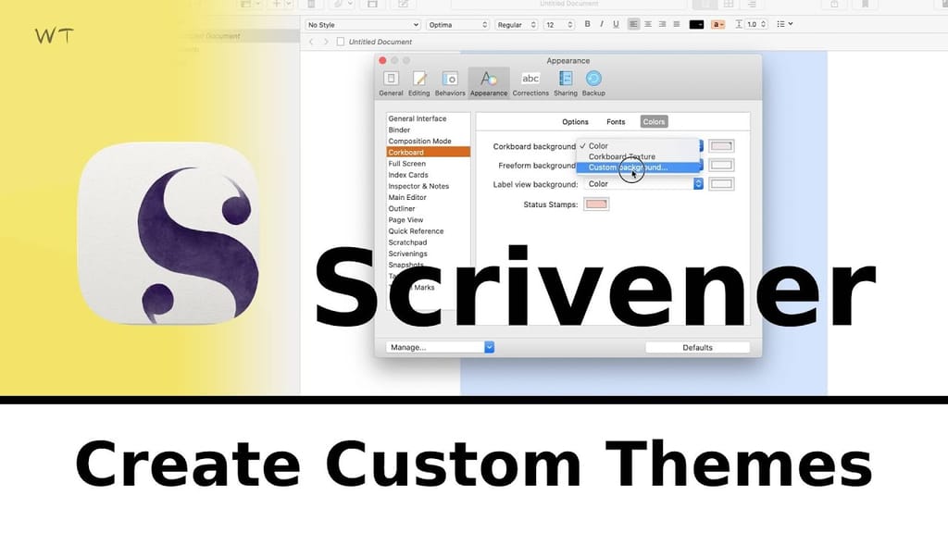
Task: Open Backup preferences pane
Action: point(593,83)
